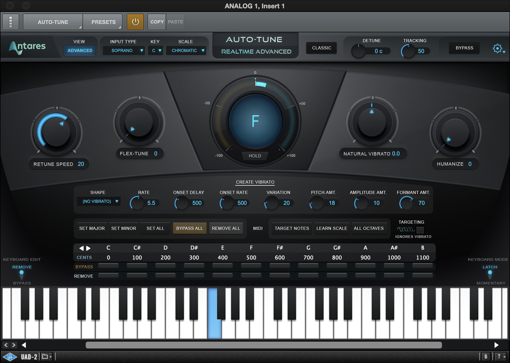510x363 pixels.
Task: Click the keyboard horizontal scrollbar
Action: tap(264, 345)
